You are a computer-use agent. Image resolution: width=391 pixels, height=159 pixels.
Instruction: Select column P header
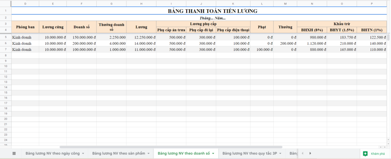[x=372, y=3]
